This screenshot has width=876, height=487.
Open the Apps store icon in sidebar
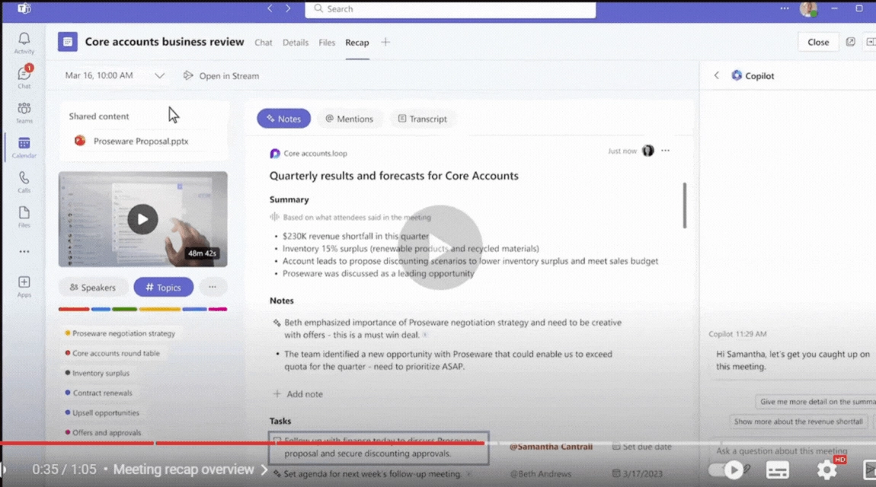[24, 286]
